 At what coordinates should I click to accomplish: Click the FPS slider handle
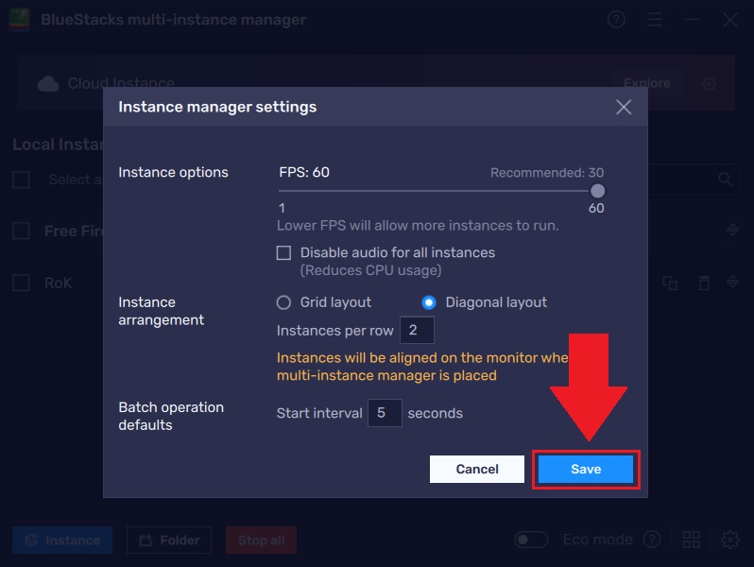click(x=597, y=191)
